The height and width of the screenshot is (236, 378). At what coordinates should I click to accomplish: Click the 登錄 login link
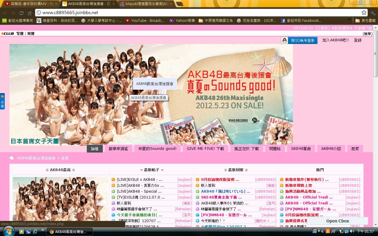point(358,40)
